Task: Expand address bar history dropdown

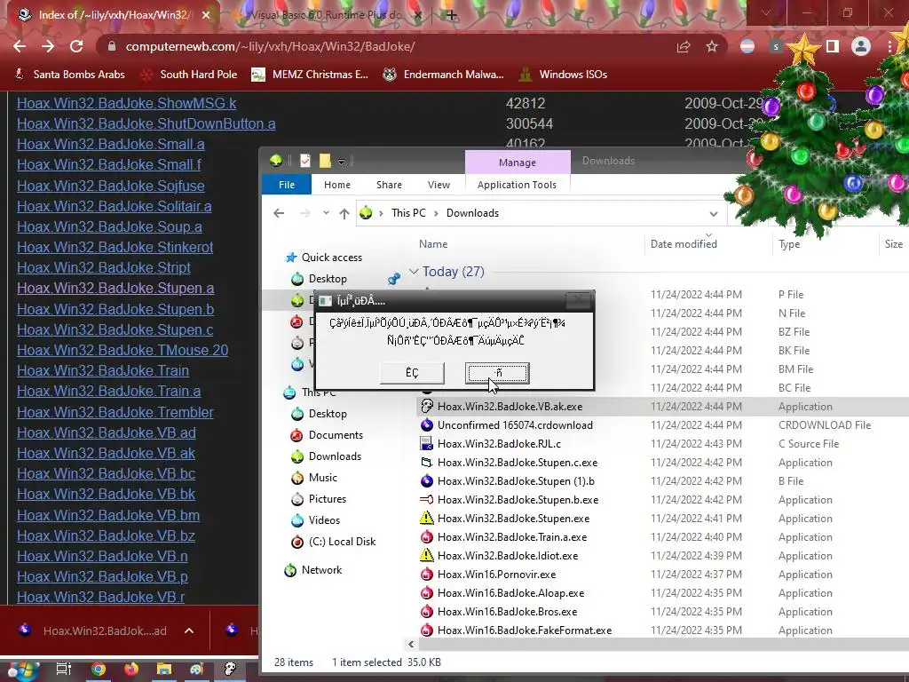Action: tap(713, 213)
